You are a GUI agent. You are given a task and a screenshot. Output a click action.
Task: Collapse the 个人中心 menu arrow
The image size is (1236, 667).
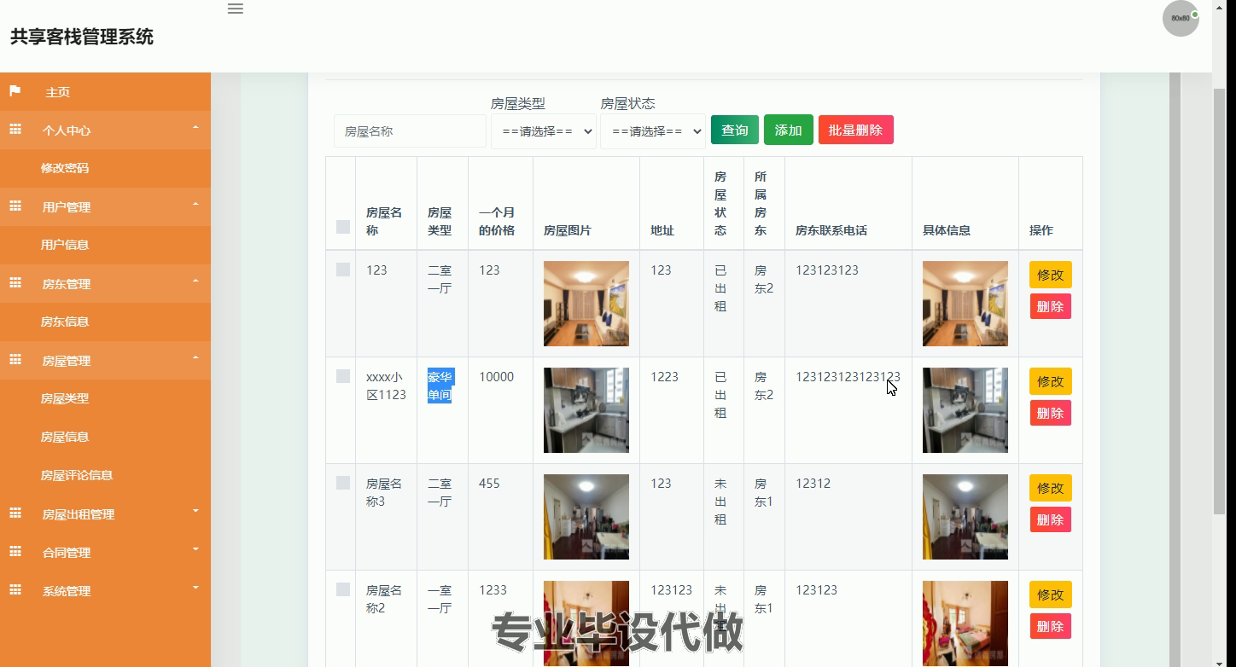pos(195,128)
